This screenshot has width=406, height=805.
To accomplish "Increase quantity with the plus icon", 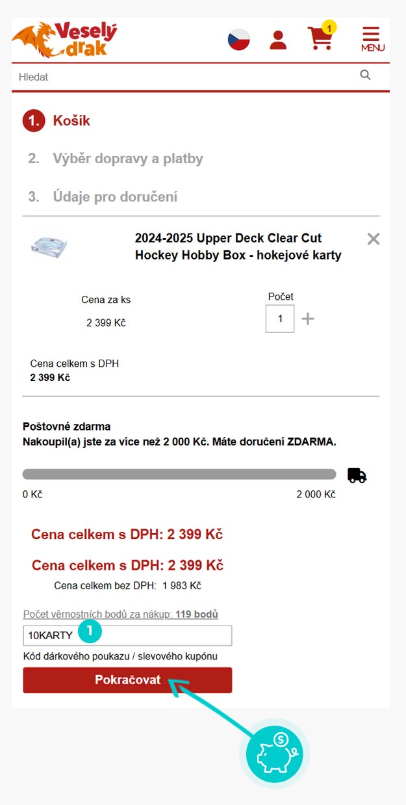I will (x=308, y=319).
